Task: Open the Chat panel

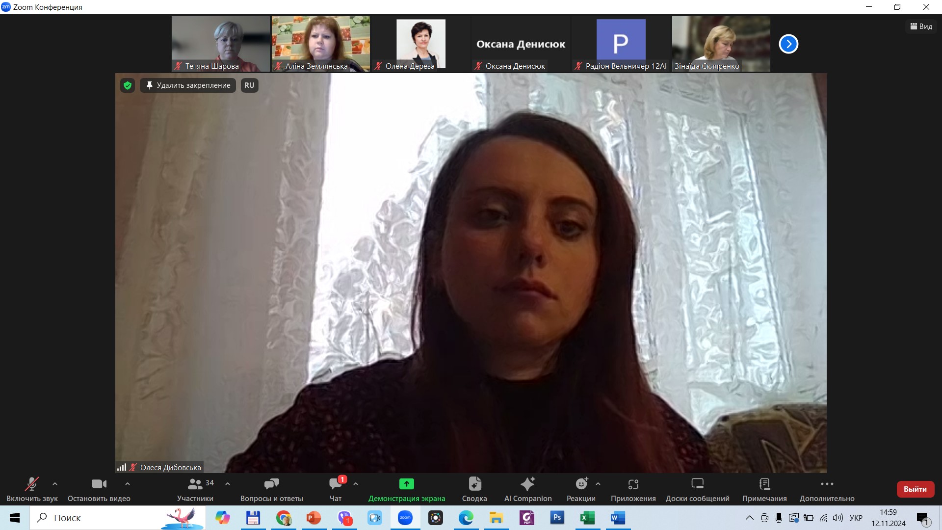Action: 336,489
